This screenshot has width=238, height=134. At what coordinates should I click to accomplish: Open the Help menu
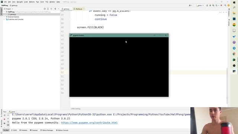pos(58,2)
